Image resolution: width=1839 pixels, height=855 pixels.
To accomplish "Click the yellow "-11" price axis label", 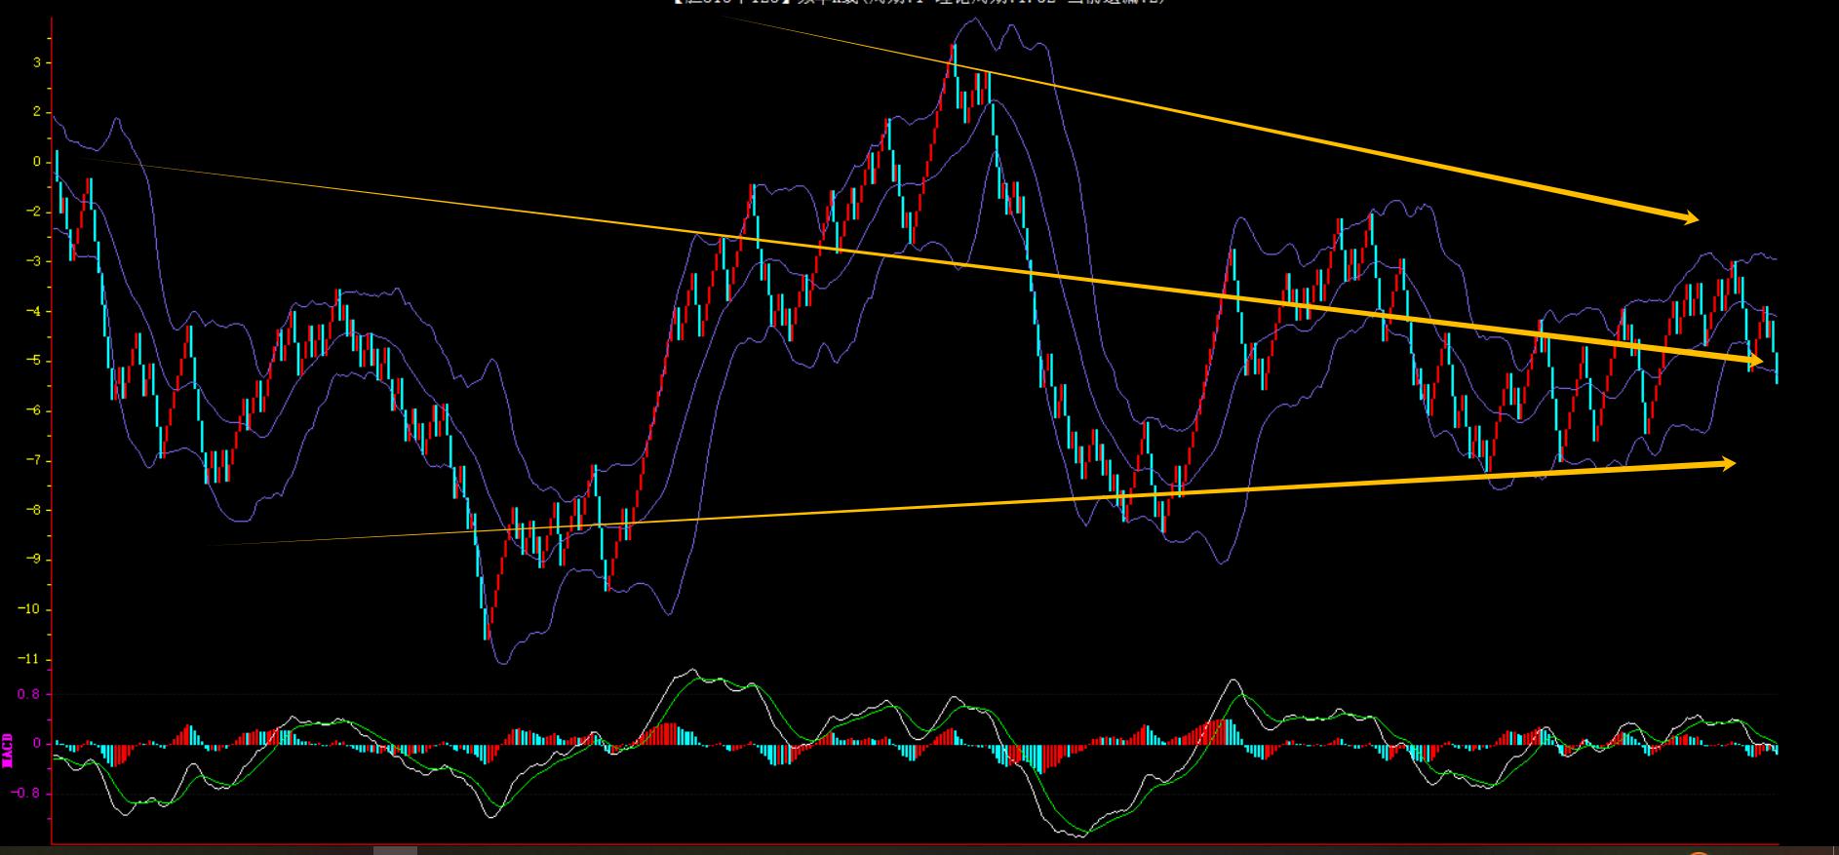I will tap(30, 660).
